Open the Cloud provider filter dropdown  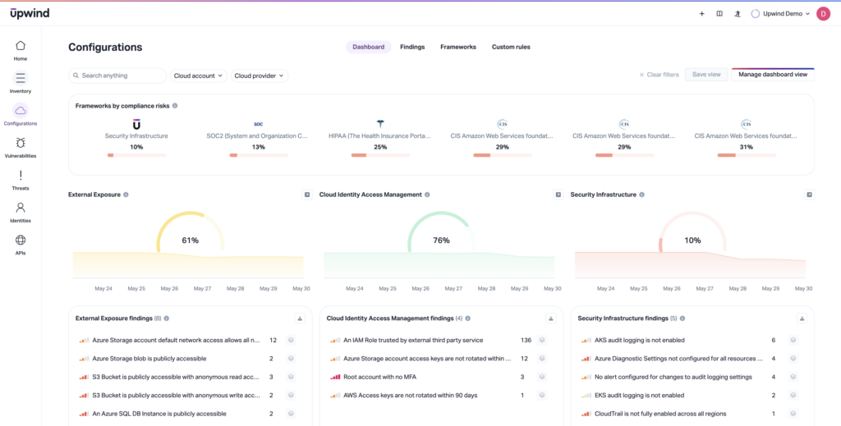click(x=260, y=76)
